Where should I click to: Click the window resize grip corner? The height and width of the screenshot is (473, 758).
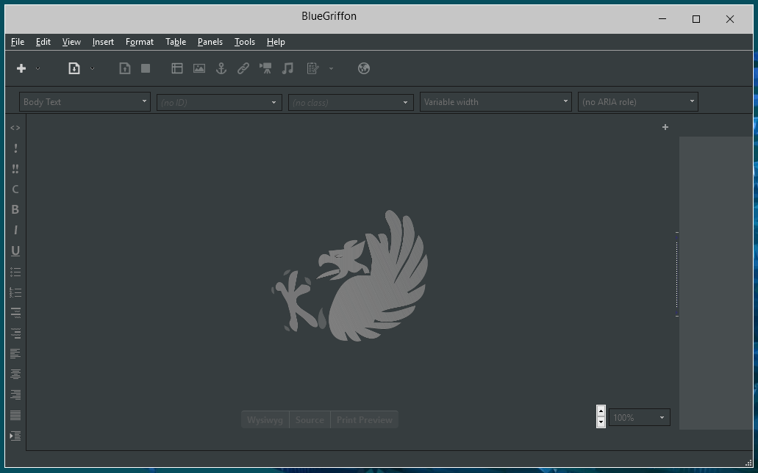coord(748,463)
